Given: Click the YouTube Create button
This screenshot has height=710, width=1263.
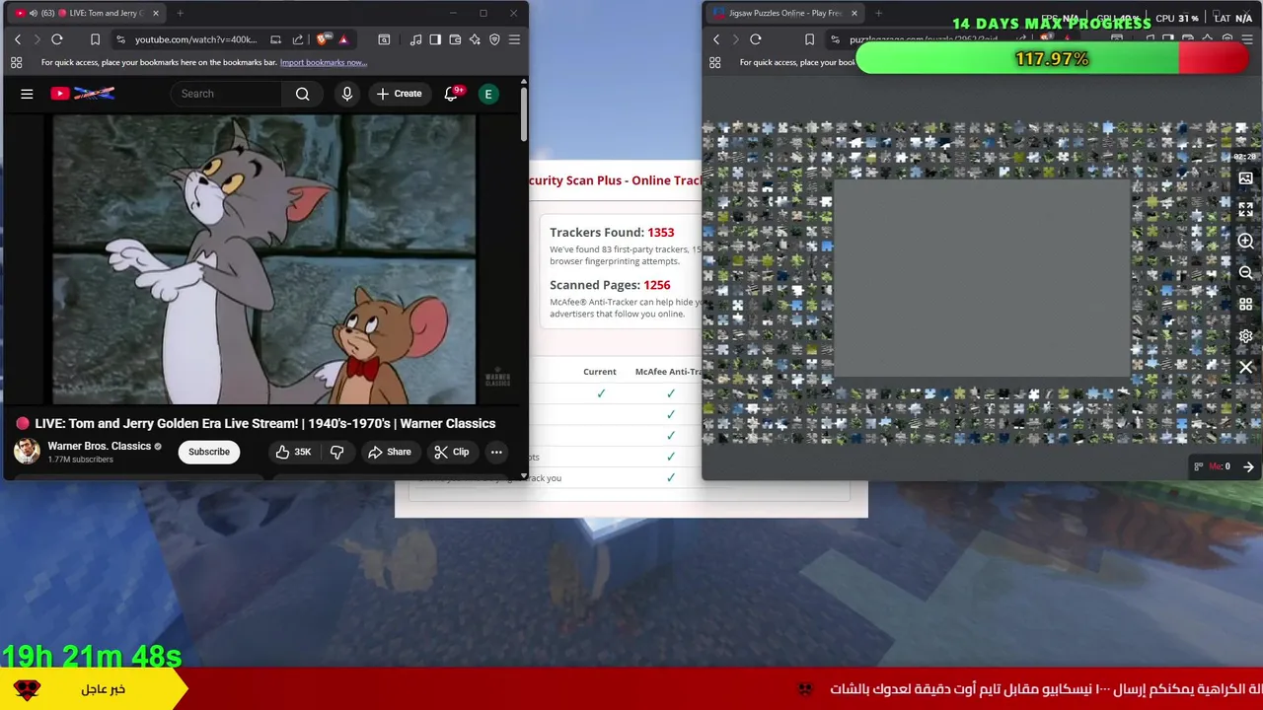Looking at the screenshot, I should point(399,94).
